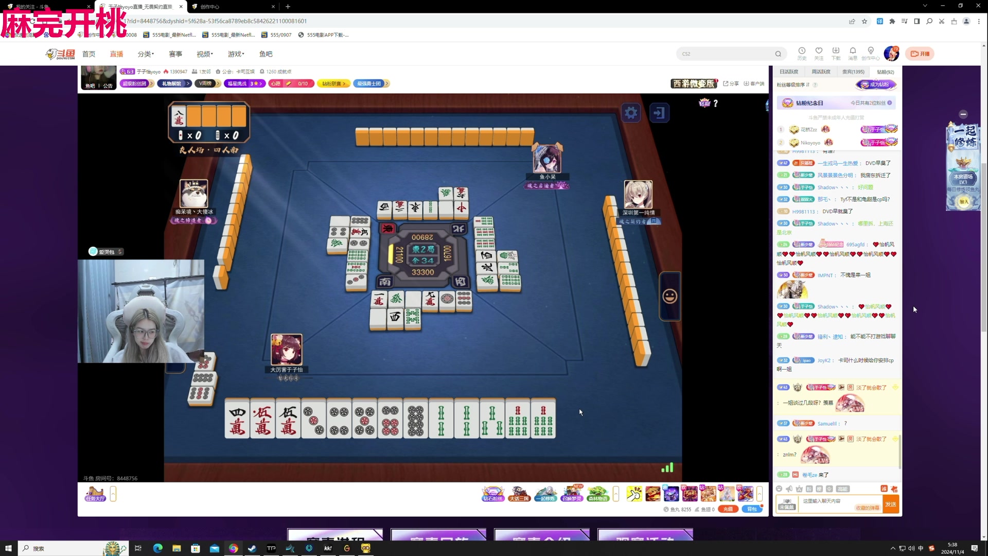The width and height of the screenshot is (988, 556).
Task: Click the 令 icon in chat bar
Action: point(829,489)
